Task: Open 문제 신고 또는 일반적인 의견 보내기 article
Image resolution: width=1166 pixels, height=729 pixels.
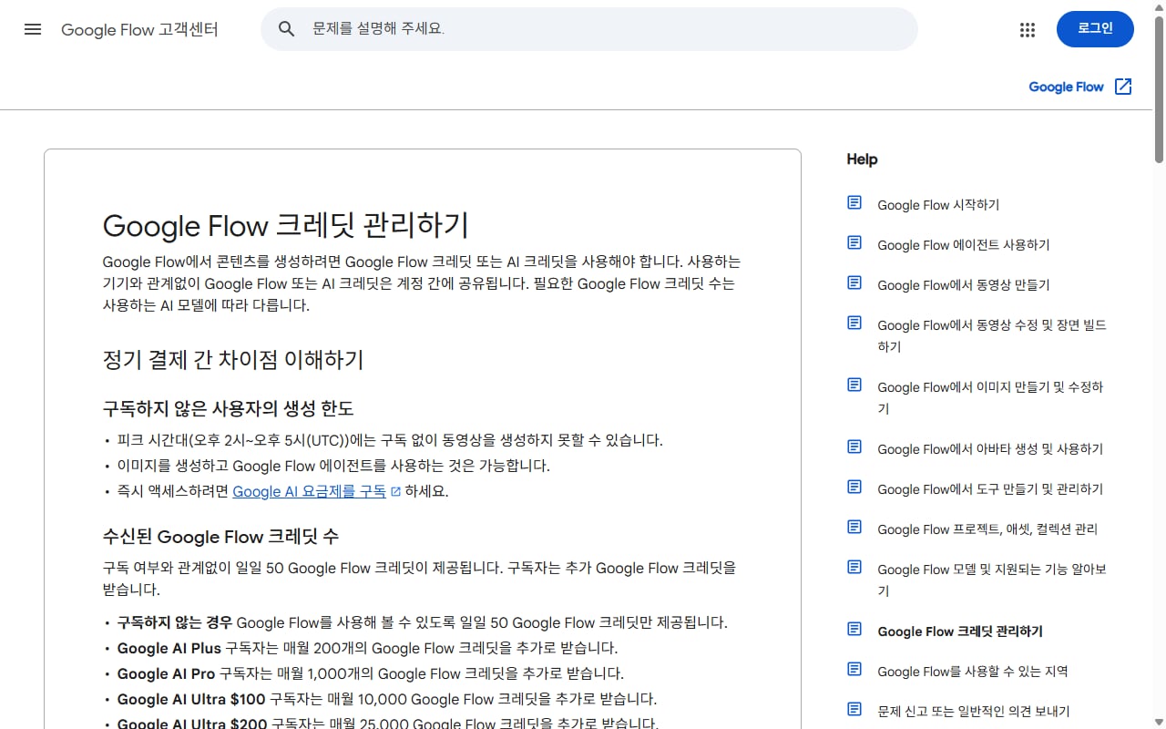Action: [974, 712]
